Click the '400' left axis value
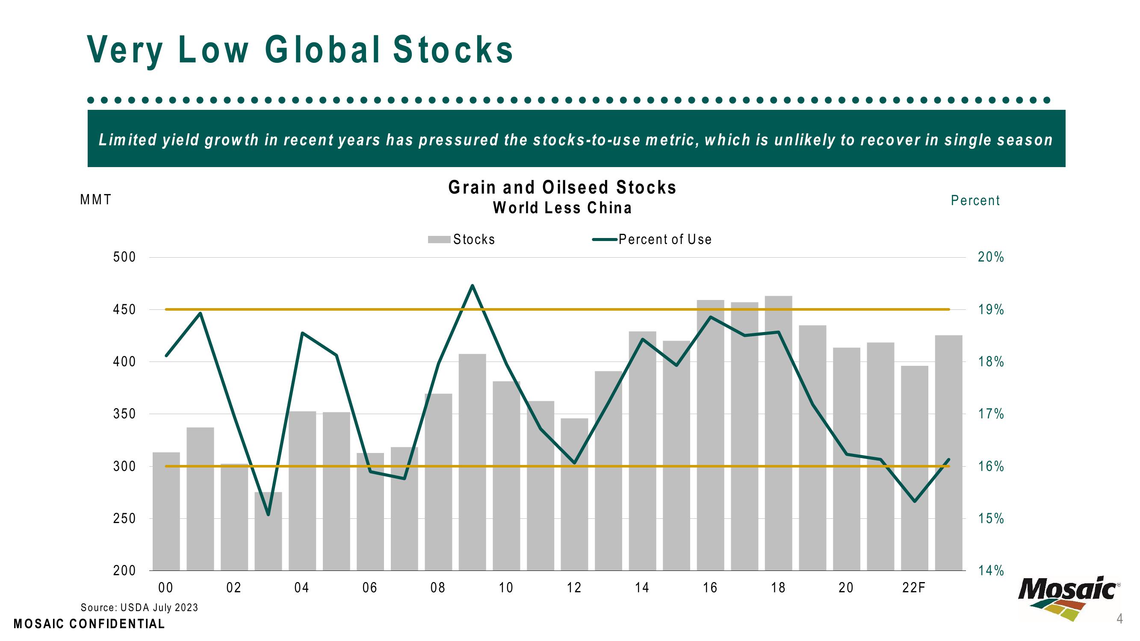Image resolution: width=1140 pixels, height=641 pixels. (124, 362)
